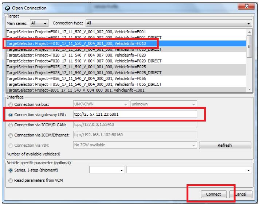Click the target list scroll up arrow

[250, 32]
